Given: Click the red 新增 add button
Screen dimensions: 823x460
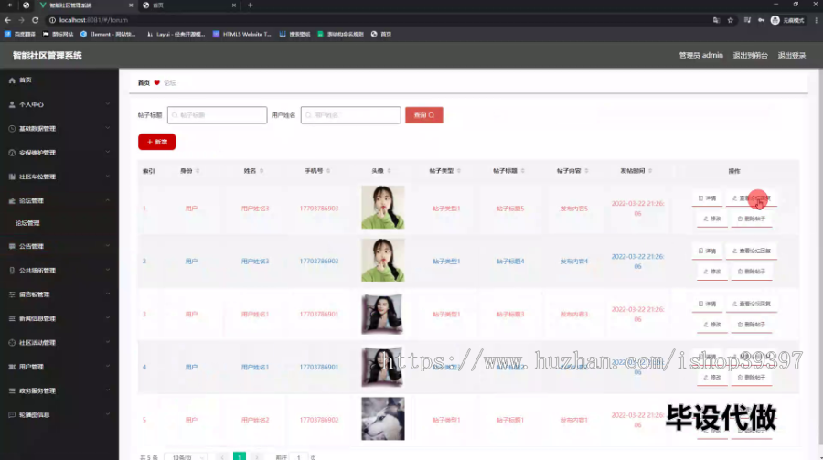Looking at the screenshot, I should 157,142.
